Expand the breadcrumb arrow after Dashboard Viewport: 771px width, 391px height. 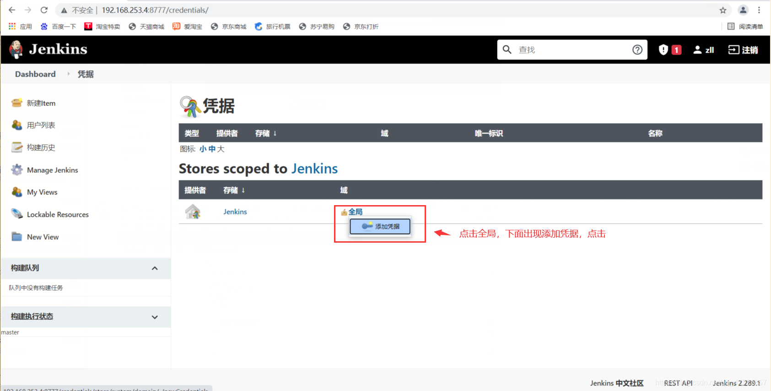point(69,74)
